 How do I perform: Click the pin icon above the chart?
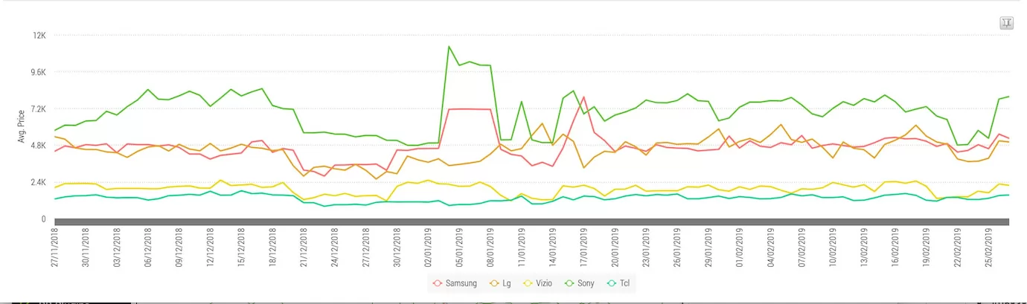[1006, 23]
